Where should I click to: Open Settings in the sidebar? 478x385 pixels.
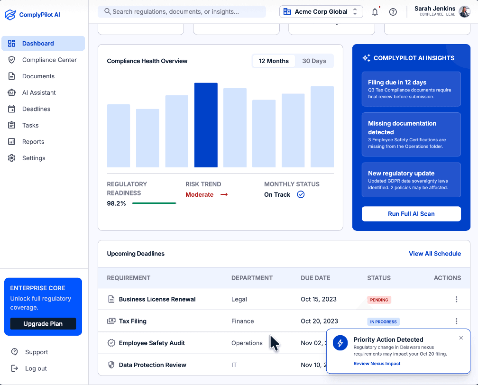(43, 158)
